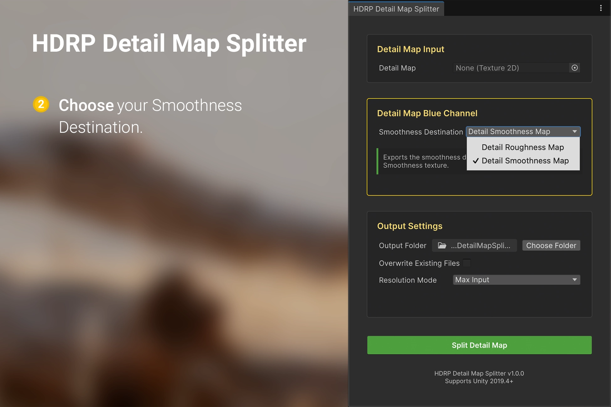The image size is (611, 407).
Task: Click the Smoothness Destination label
Action: tap(420, 132)
